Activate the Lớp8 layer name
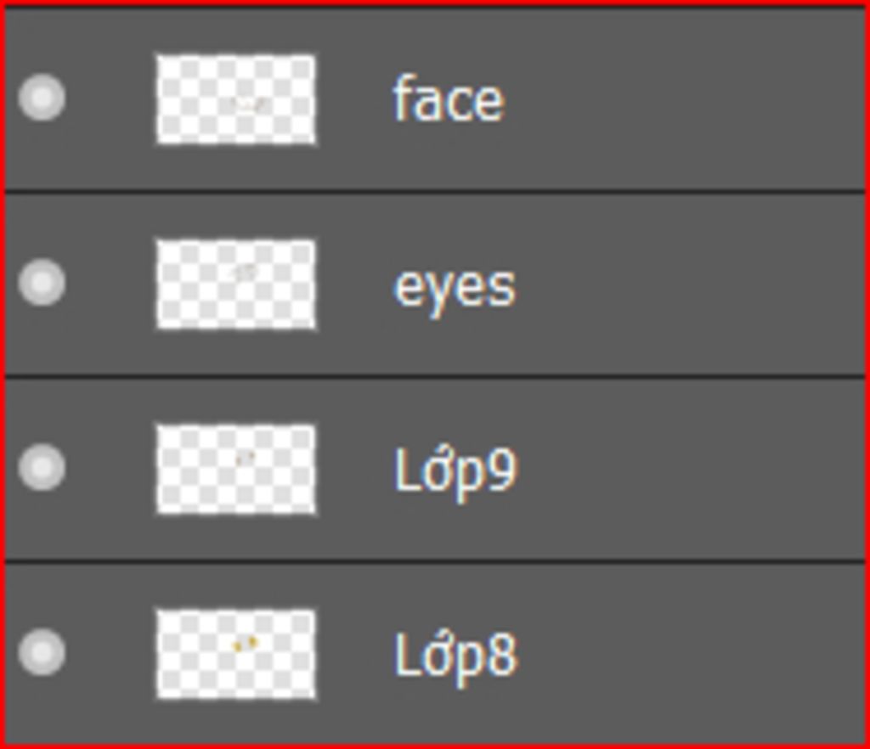Screen dimensions: 870x749 [455, 658]
